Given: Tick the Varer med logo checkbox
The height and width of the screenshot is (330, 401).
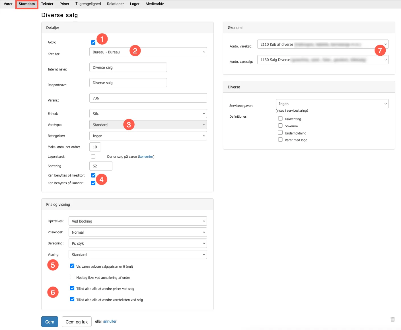Looking at the screenshot, I should (280, 140).
